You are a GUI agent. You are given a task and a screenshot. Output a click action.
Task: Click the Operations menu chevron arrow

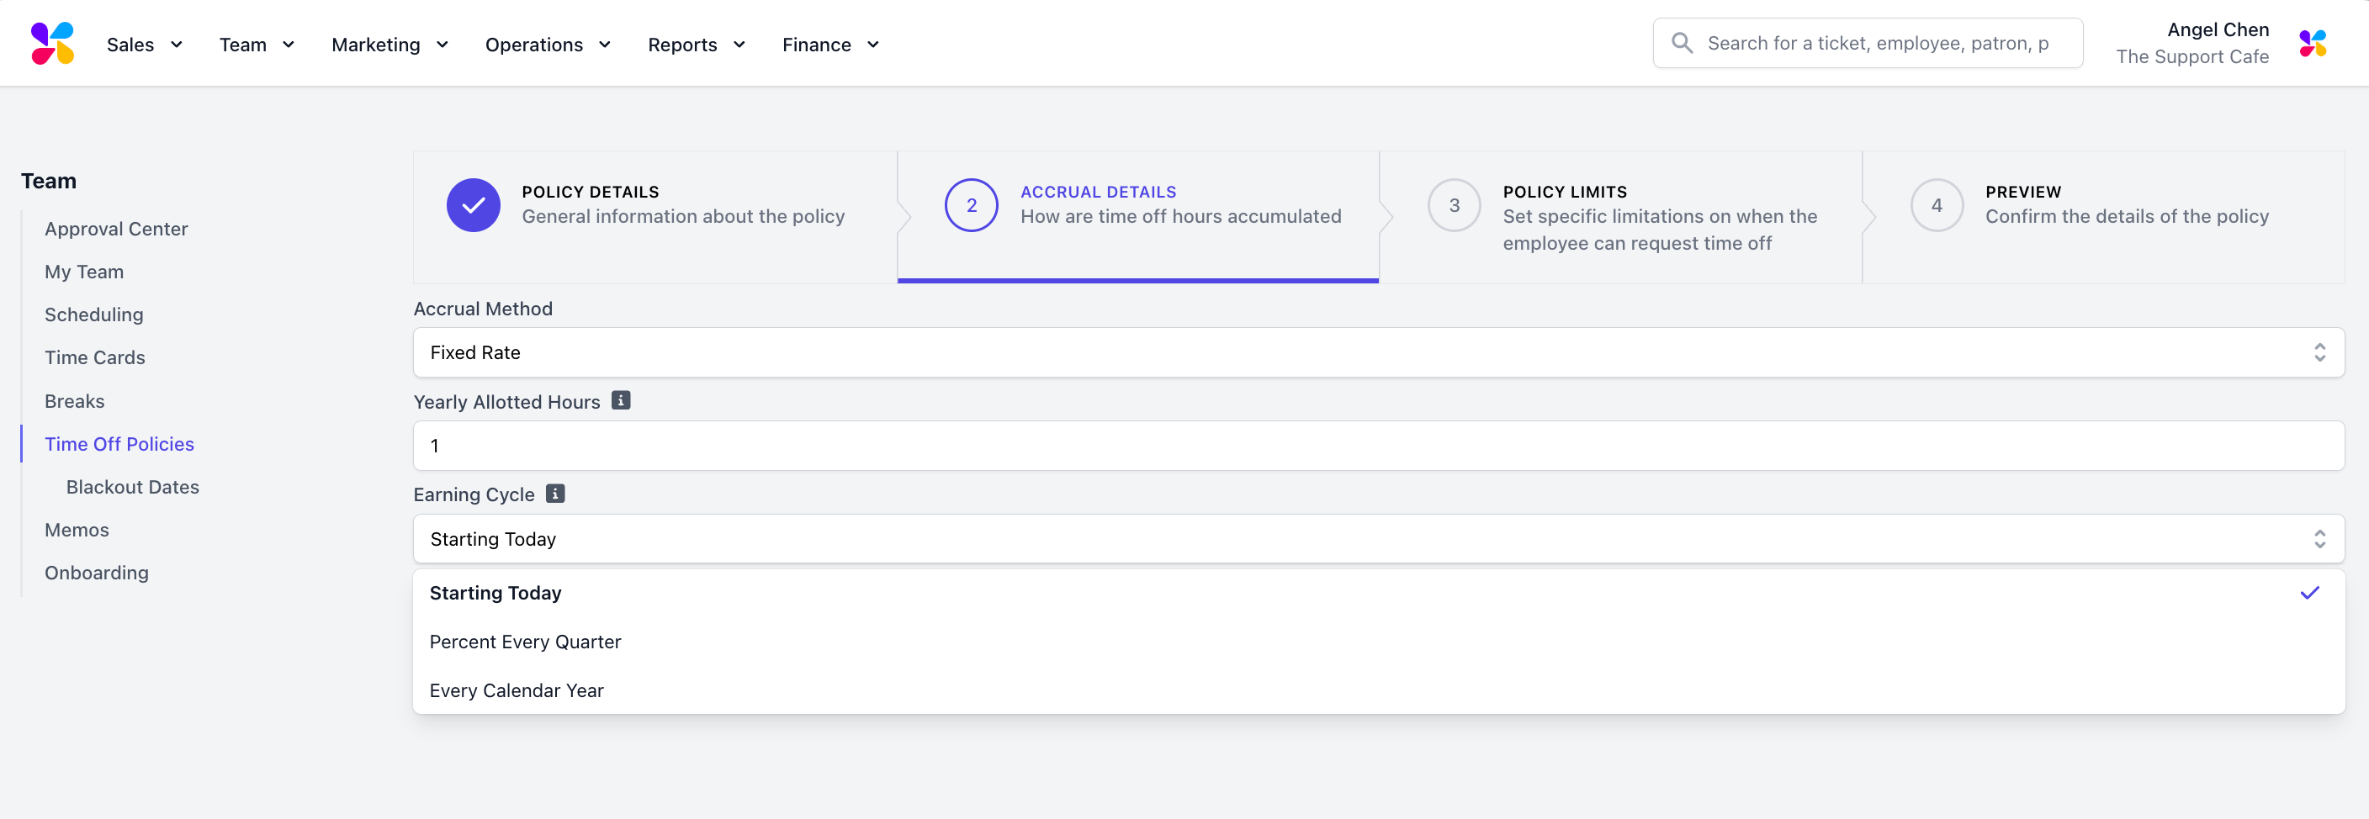(604, 44)
